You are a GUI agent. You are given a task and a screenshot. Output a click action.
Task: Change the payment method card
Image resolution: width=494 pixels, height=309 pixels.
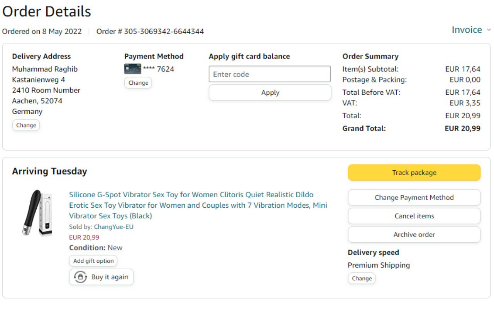pos(138,83)
